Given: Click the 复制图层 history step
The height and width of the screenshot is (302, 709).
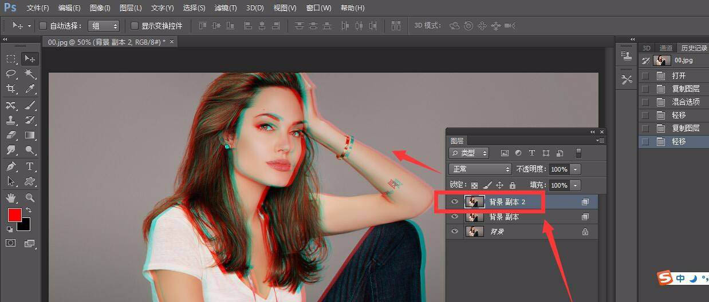Looking at the screenshot, I should point(686,89).
